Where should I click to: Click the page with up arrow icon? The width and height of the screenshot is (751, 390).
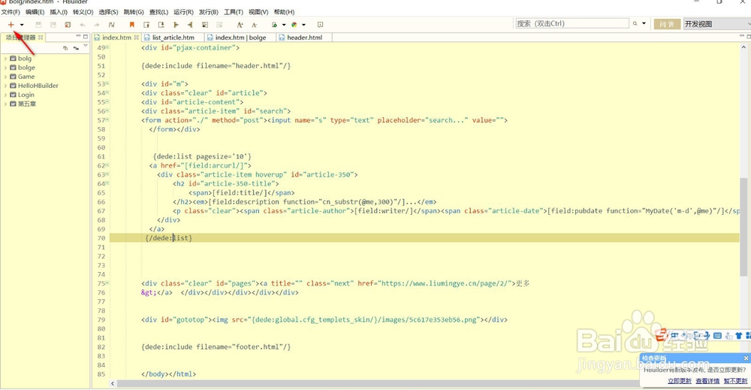146,25
